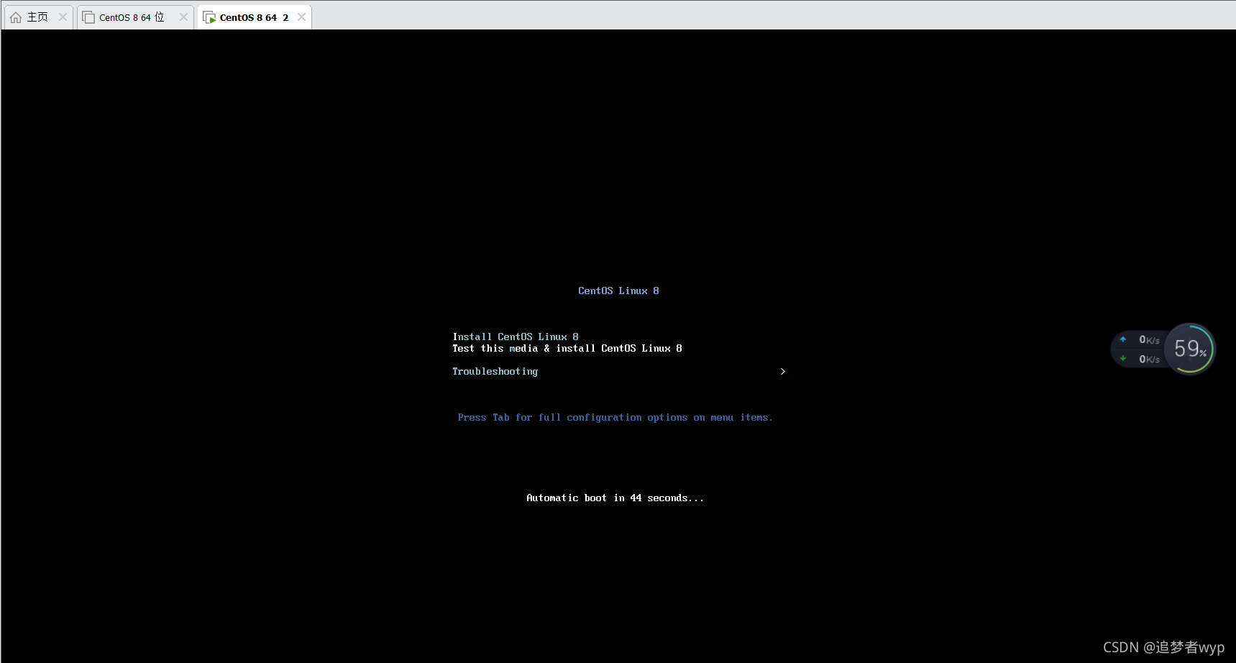Select Install CentOS Linux 8 boot entry
The image size is (1236, 663).
[515, 337]
